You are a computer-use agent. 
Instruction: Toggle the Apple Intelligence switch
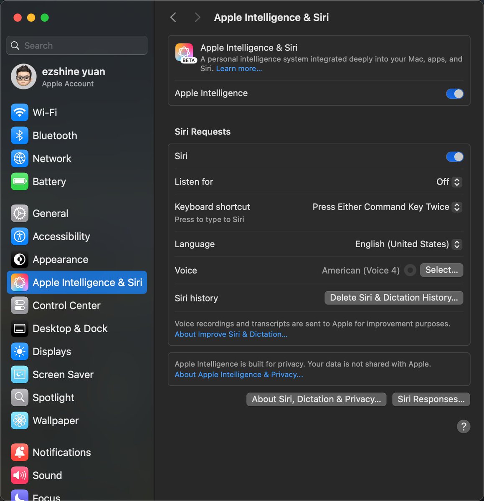455,94
